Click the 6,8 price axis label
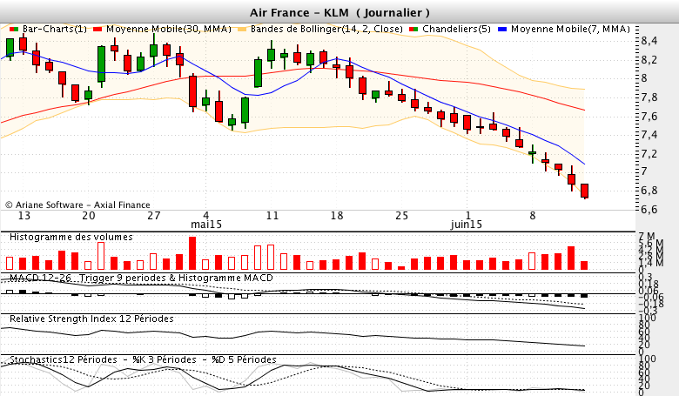This screenshot has height=396, width=679. coord(649,191)
